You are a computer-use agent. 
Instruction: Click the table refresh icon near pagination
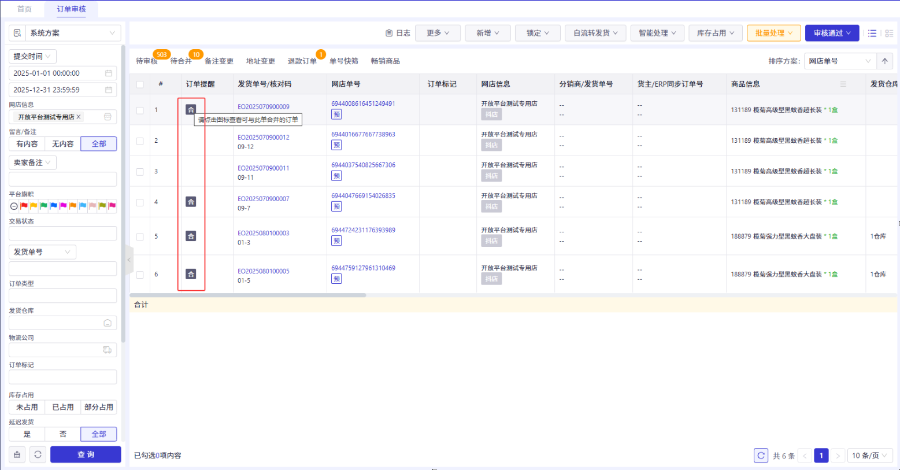click(761, 456)
